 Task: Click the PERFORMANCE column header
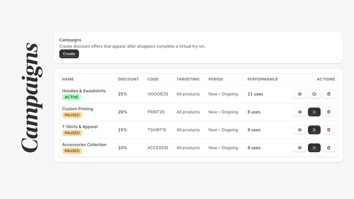click(262, 79)
